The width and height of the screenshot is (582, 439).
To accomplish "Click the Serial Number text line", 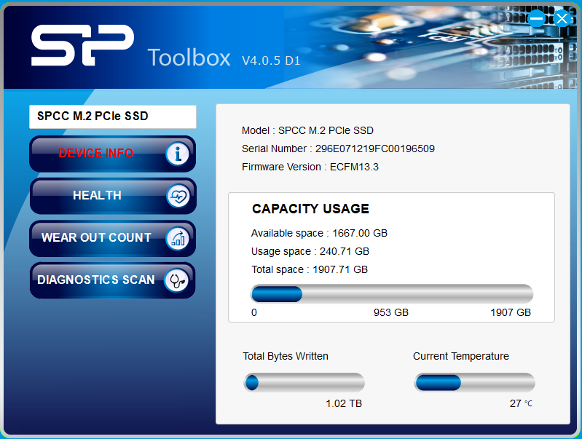I will (338, 149).
